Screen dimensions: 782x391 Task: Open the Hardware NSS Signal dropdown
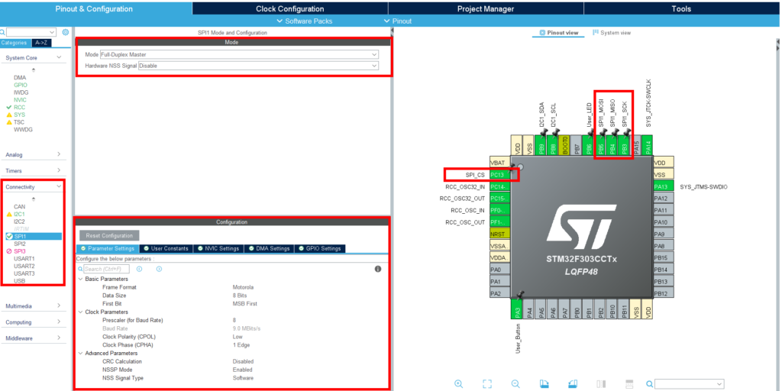click(258, 66)
